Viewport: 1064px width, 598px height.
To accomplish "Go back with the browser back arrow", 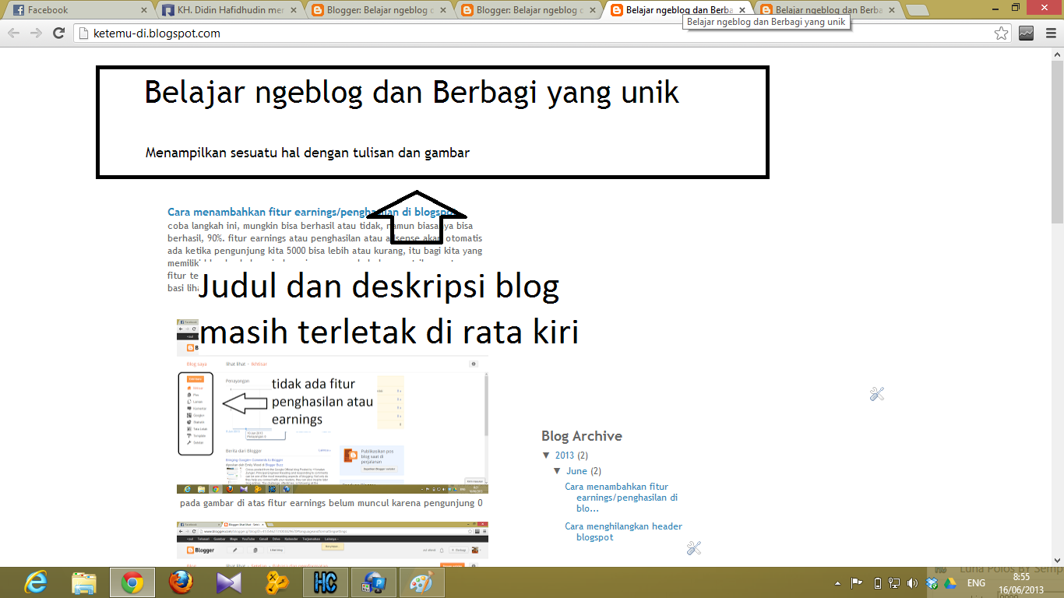I will [14, 33].
